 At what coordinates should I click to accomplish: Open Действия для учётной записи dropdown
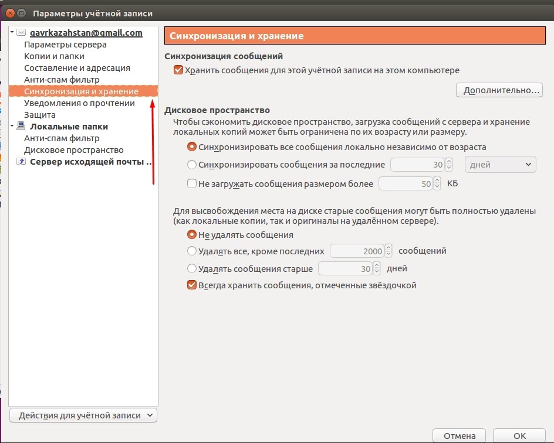click(x=83, y=415)
